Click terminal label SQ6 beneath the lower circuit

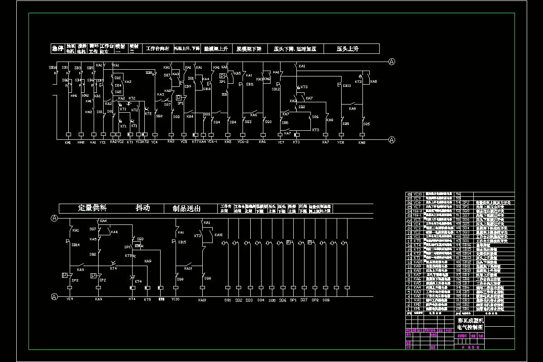(x=282, y=300)
